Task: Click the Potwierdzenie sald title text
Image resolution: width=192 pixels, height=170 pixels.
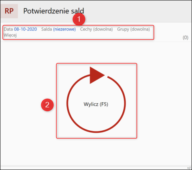Action: pyautogui.click(x=53, y=11)
